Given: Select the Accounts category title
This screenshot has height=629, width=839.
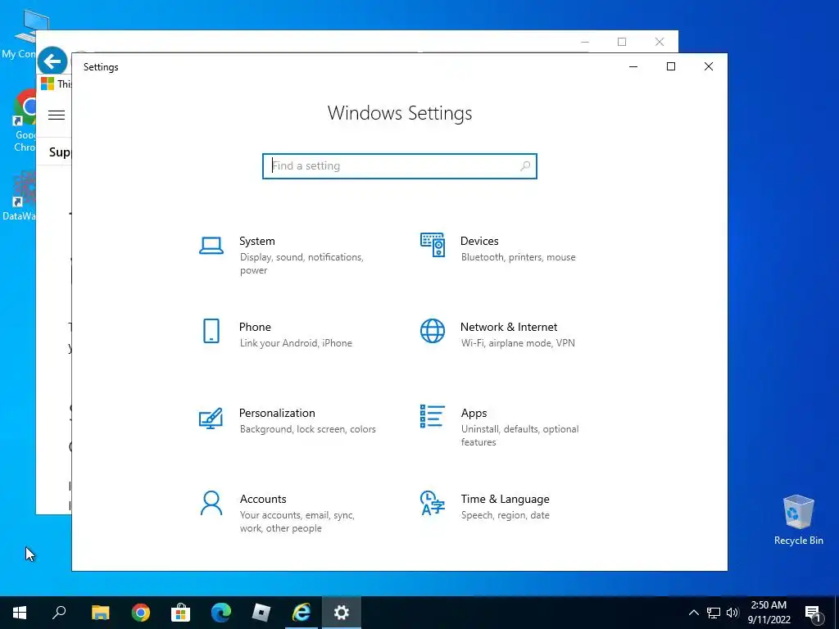Looking at the screenshot, I should [263, 499].
